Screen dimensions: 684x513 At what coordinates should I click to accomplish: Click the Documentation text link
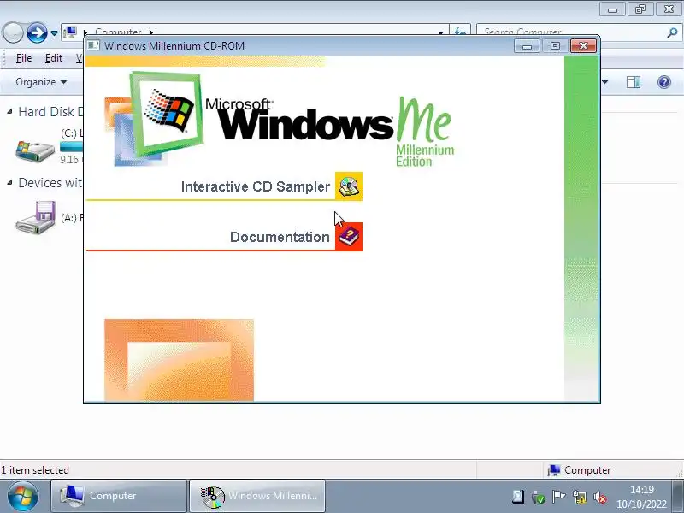(280, 237)
